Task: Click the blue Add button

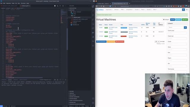Action: [x=172, y=20]
